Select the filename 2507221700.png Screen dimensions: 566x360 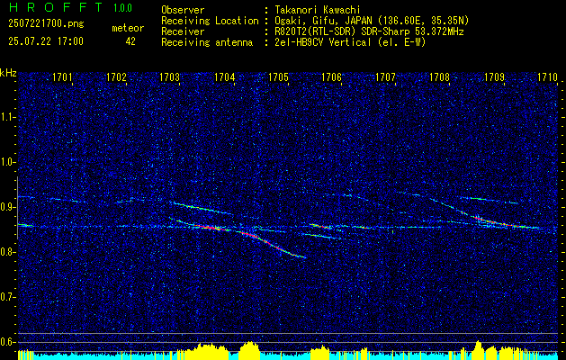click(x=46, y=24)
